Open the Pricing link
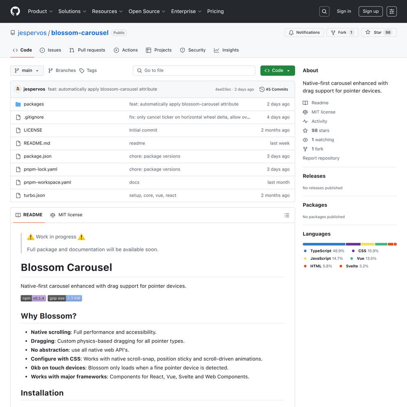 tap(215, 11)
